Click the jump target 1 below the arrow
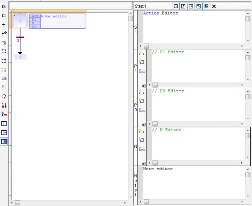This screenshot has width=252, height=206. coord(20,57)
